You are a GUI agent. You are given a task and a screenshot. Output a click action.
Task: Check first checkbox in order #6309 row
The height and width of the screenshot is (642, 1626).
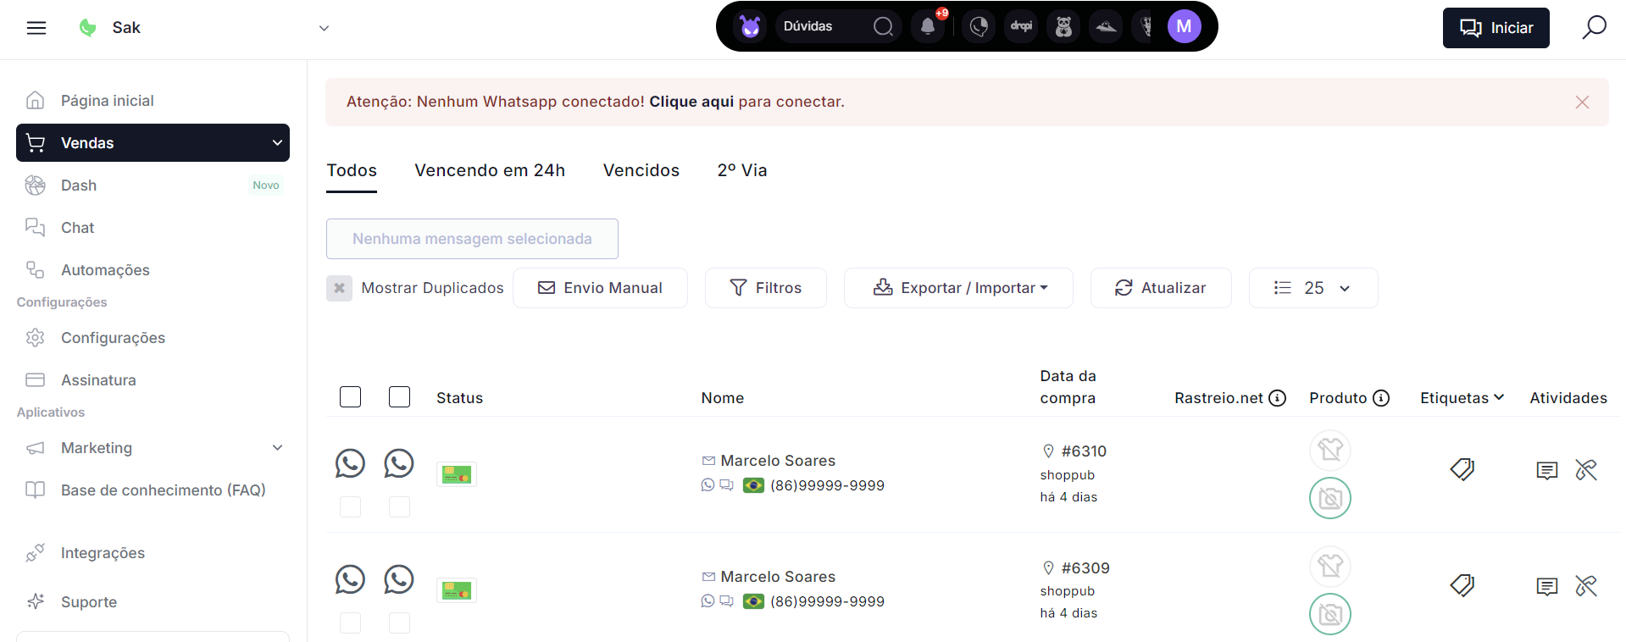tap(350, 623)
